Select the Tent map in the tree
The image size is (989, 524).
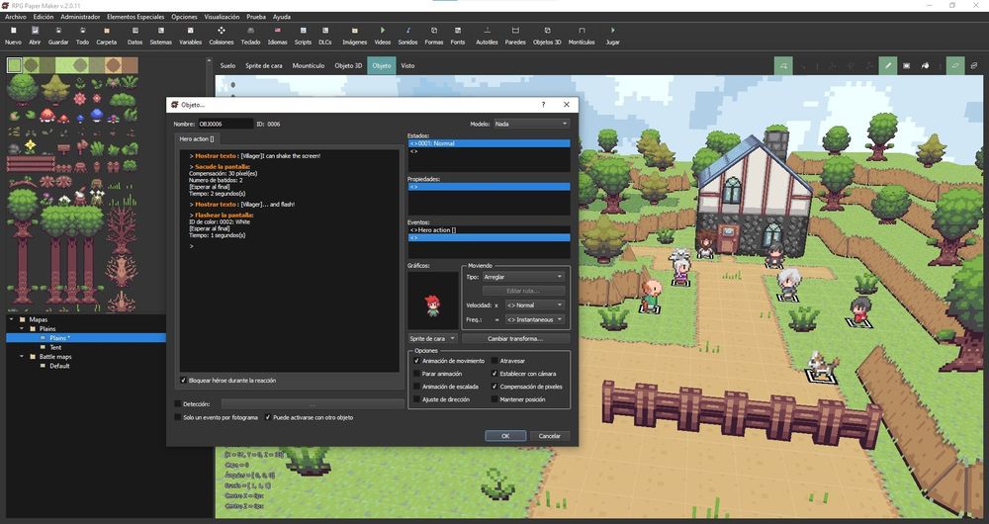pyautogui.click(x=55, y=347)
